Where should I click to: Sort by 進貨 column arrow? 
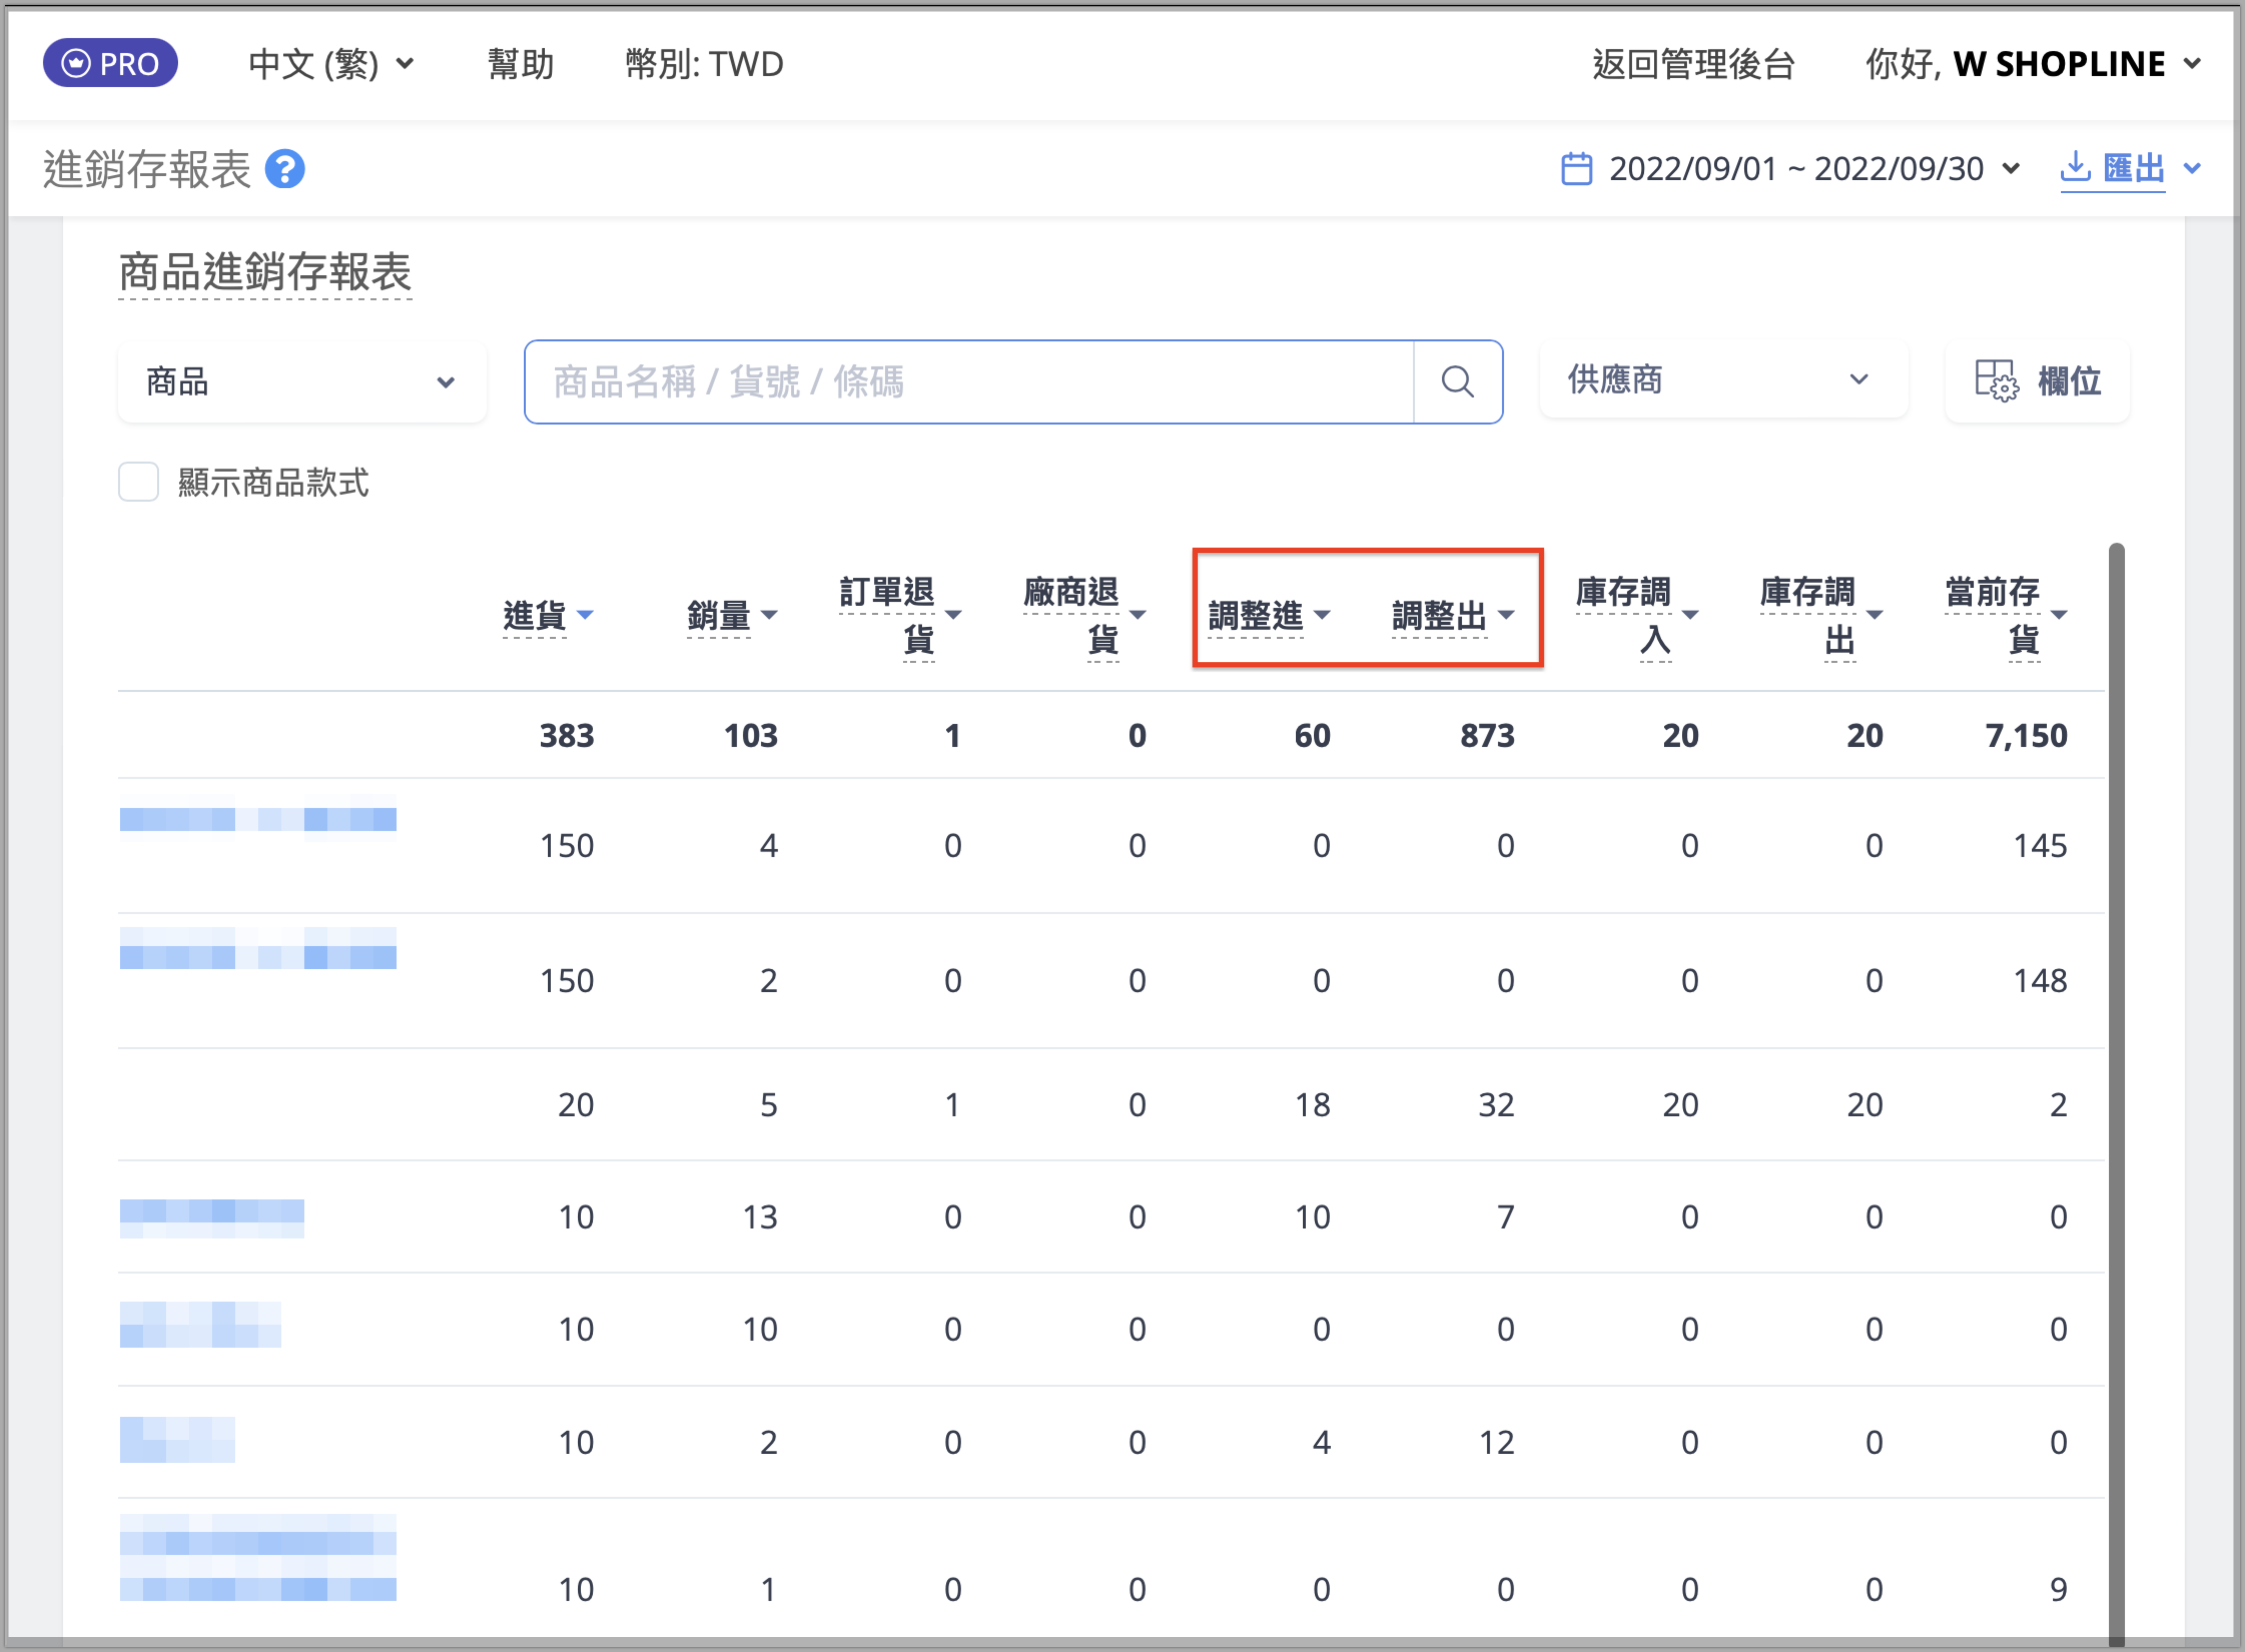(x=585, y=615)
